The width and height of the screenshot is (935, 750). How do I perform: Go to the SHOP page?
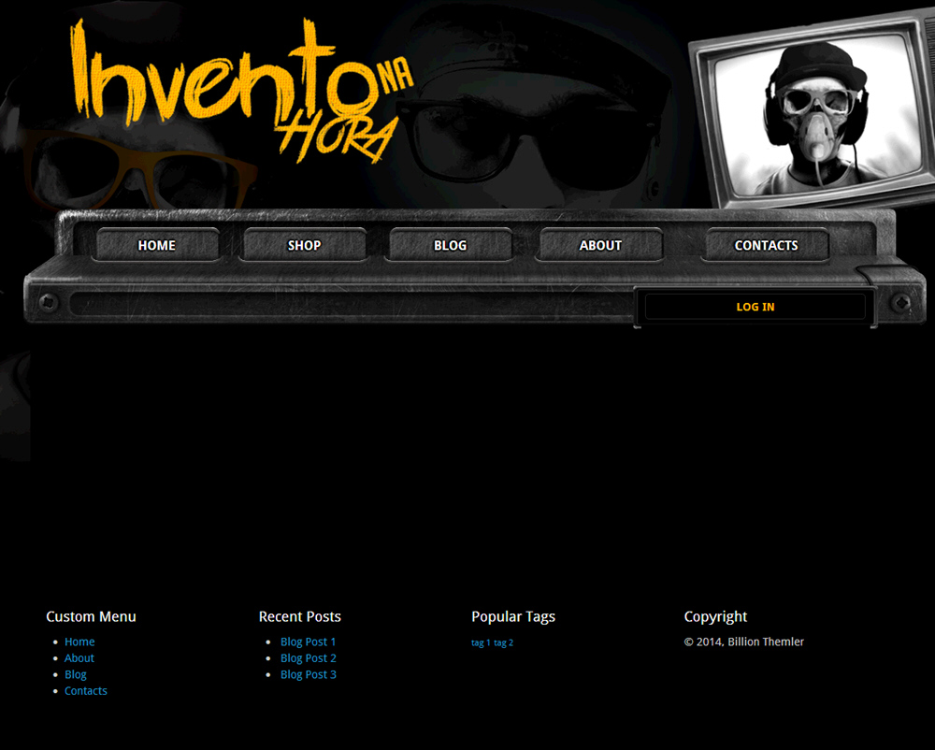tap(304, 245)
